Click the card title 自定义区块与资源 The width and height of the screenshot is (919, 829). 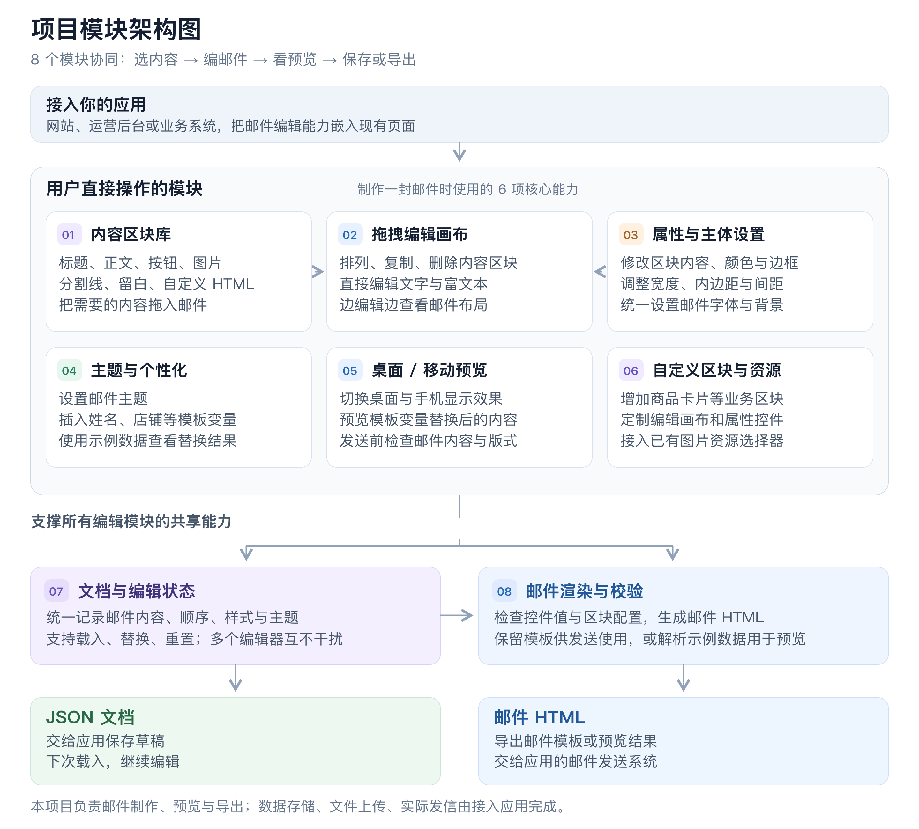pyautogui.click(x=717, y=370)
